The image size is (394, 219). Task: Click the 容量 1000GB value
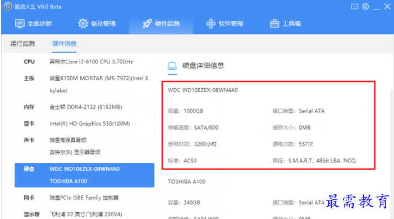193,111
